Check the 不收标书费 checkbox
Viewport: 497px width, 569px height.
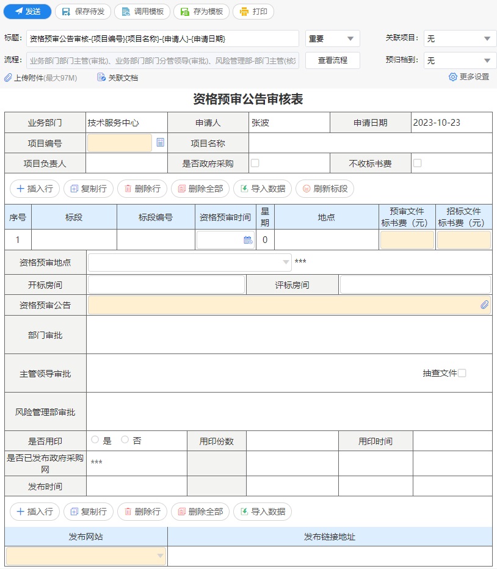(418, 163)
